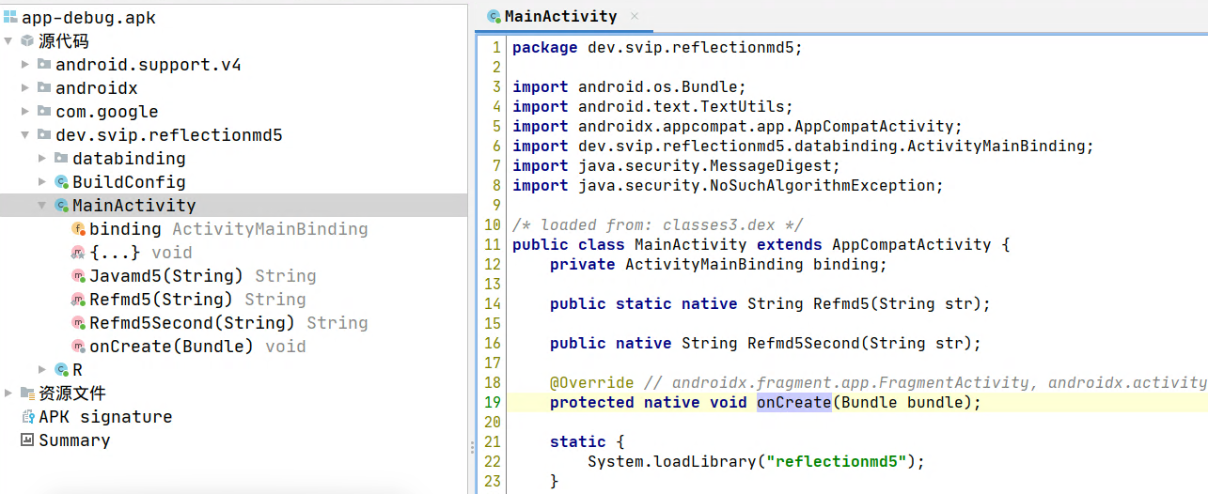Click the dev.svip.reflectionmd5 folder icon
Screen dimensions: 1208x494
[x=44, y=135]
